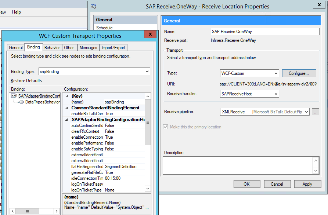Switch to the General tab
Viewport: 328px width, 215px height.
coord(16,48)
